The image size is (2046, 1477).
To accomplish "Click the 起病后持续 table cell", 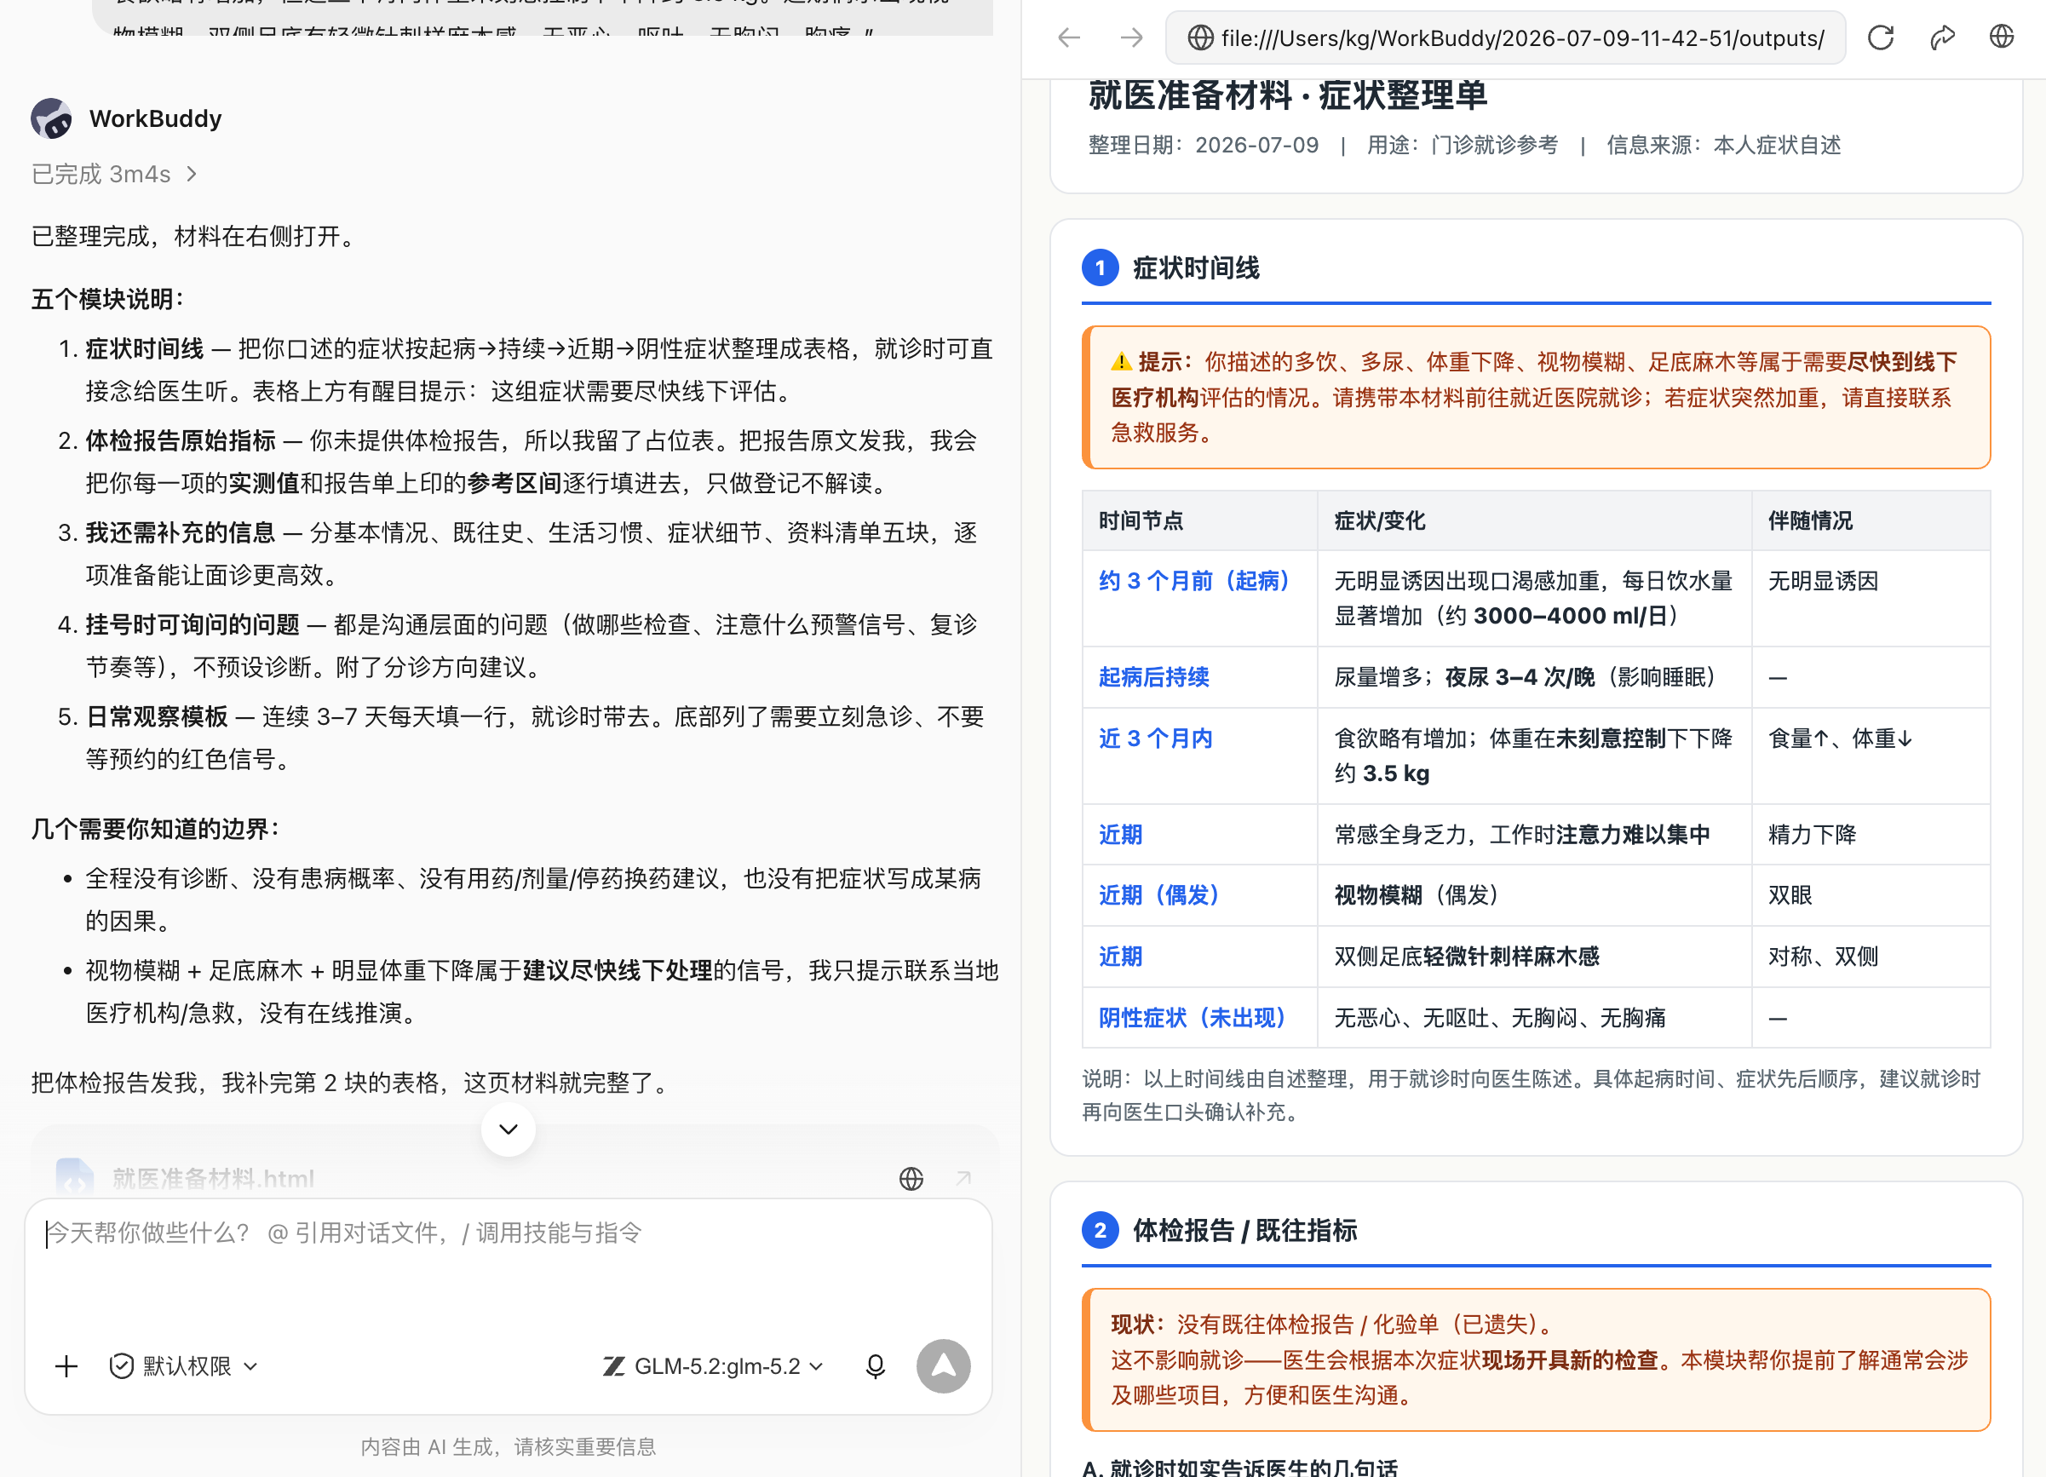I will pyautogui.click(x=1199, y=678).
